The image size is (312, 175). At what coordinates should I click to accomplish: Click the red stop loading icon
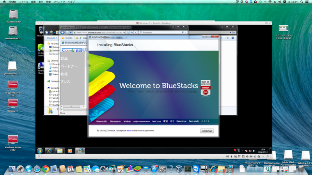135,33
